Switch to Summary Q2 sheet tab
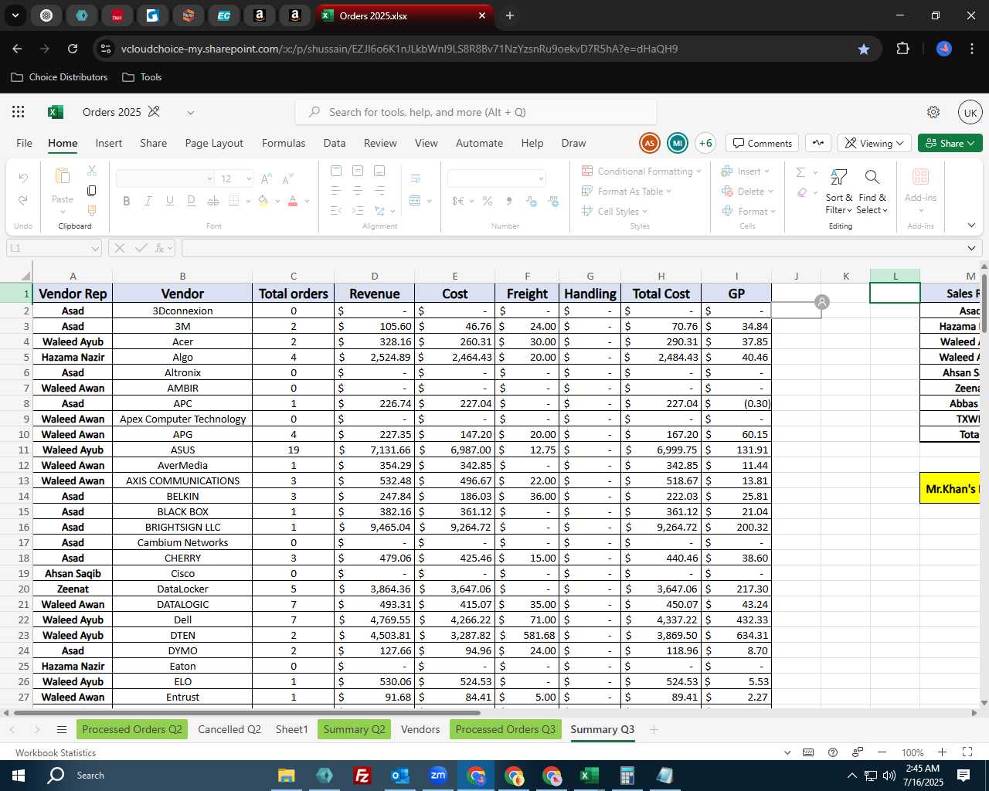This screenshot has height=791, width=989. tap(355, 729)
